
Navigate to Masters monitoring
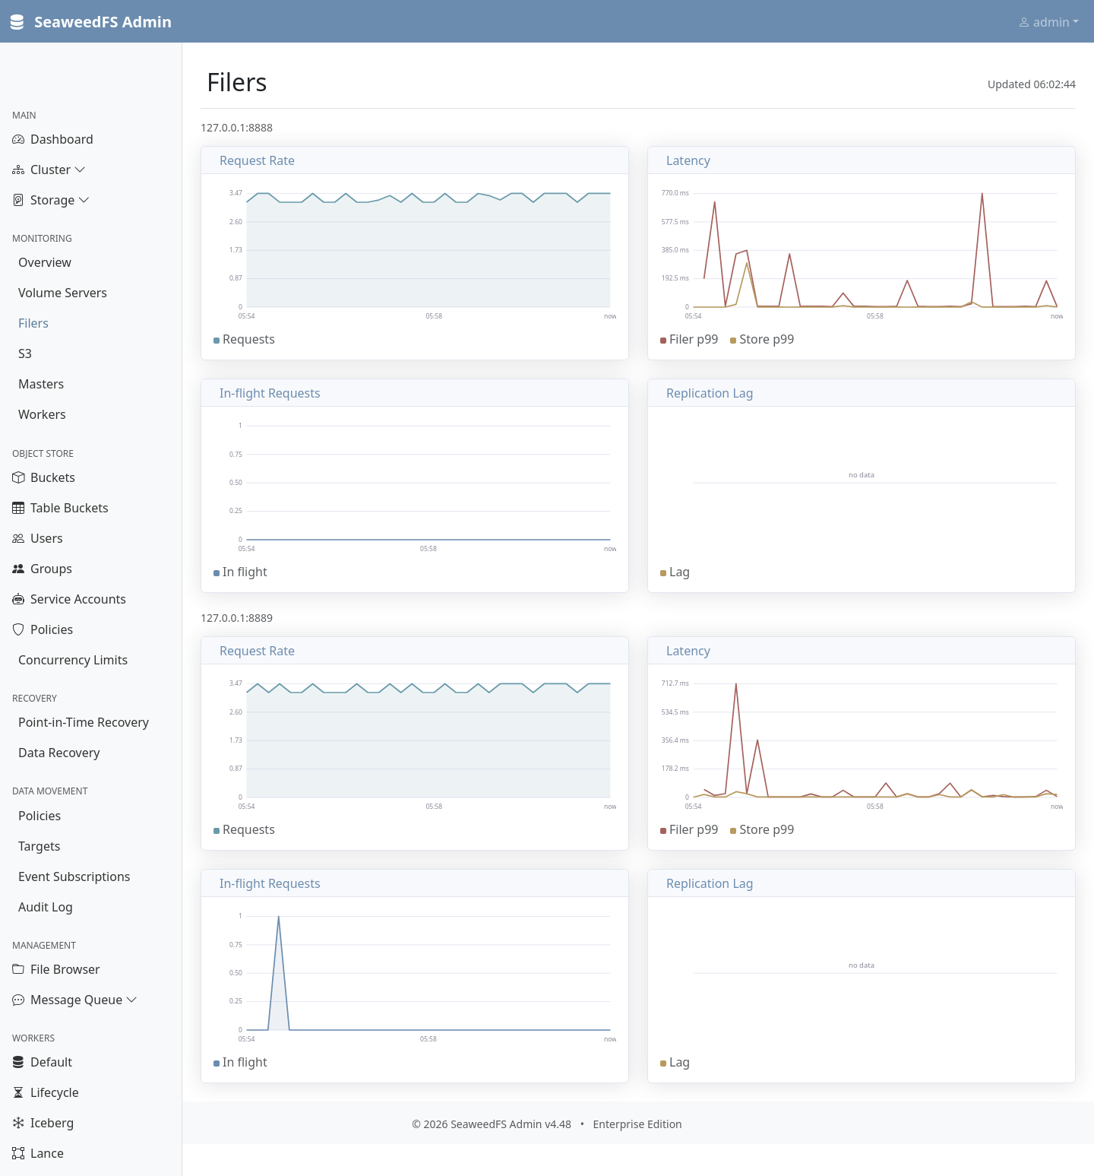(x=41, y=385)
